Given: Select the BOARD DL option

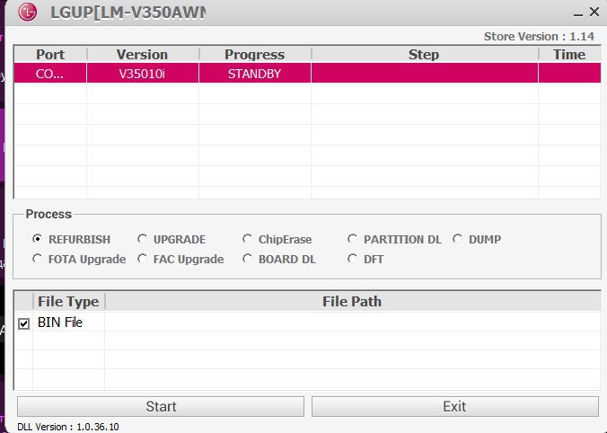Looking at the screenshot, I should 247,259.
